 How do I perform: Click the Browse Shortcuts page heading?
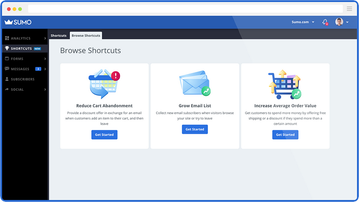[x=90, y=50]
